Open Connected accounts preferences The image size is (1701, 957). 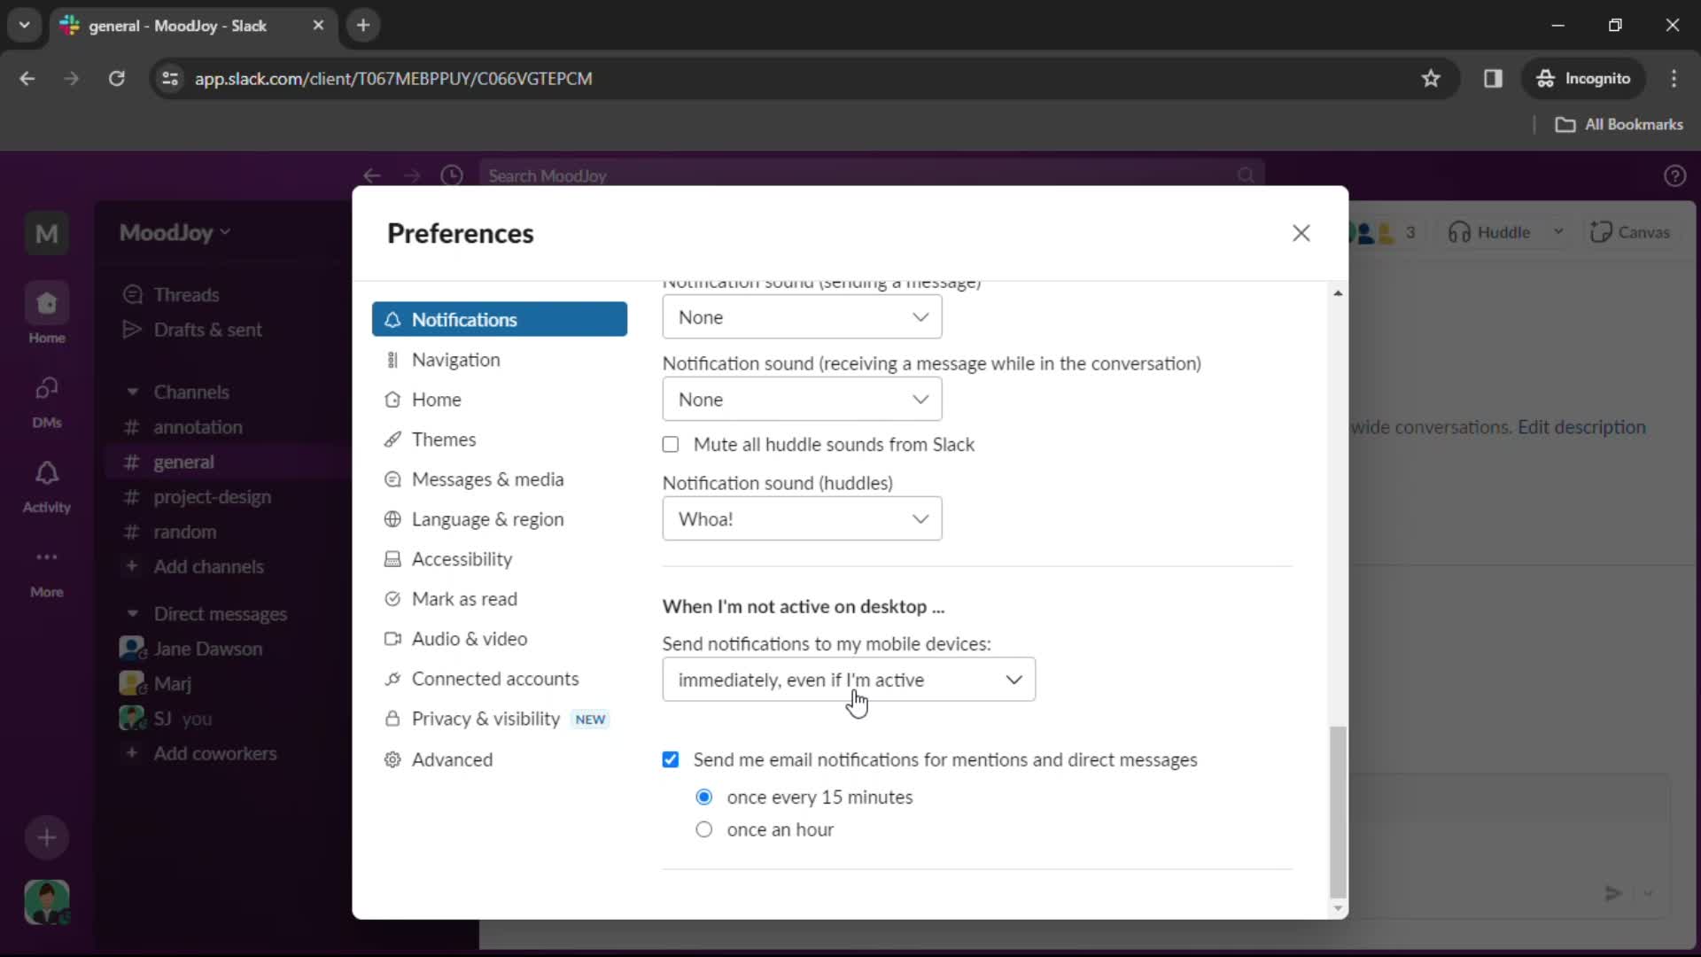coord(495,678)
